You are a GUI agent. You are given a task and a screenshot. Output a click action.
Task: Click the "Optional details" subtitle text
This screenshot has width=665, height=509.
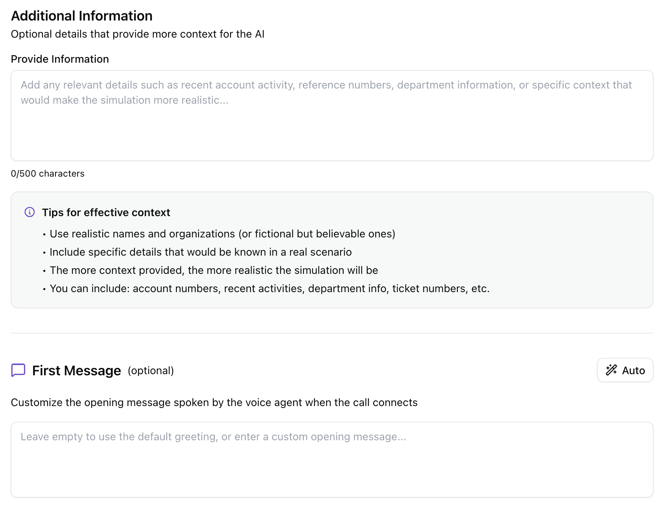pyautogui.click(x=138, y=34)
